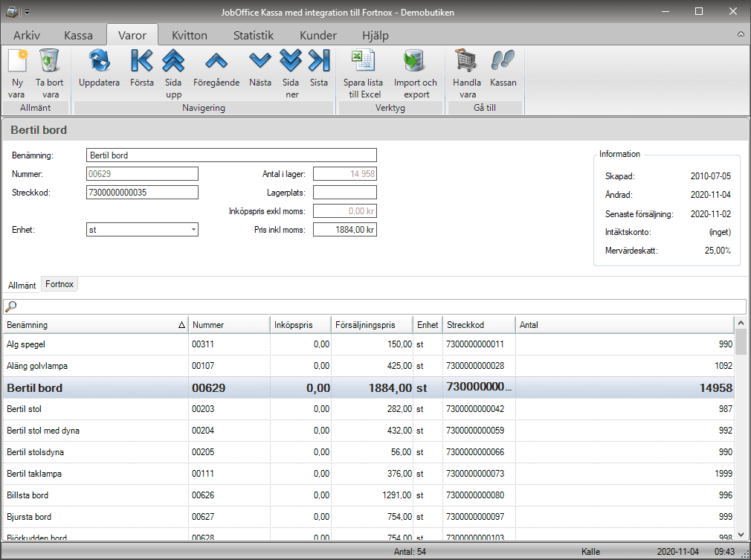Switch to the Fortnox detail tab
The image size is (751, 560).
coord(59,284)
